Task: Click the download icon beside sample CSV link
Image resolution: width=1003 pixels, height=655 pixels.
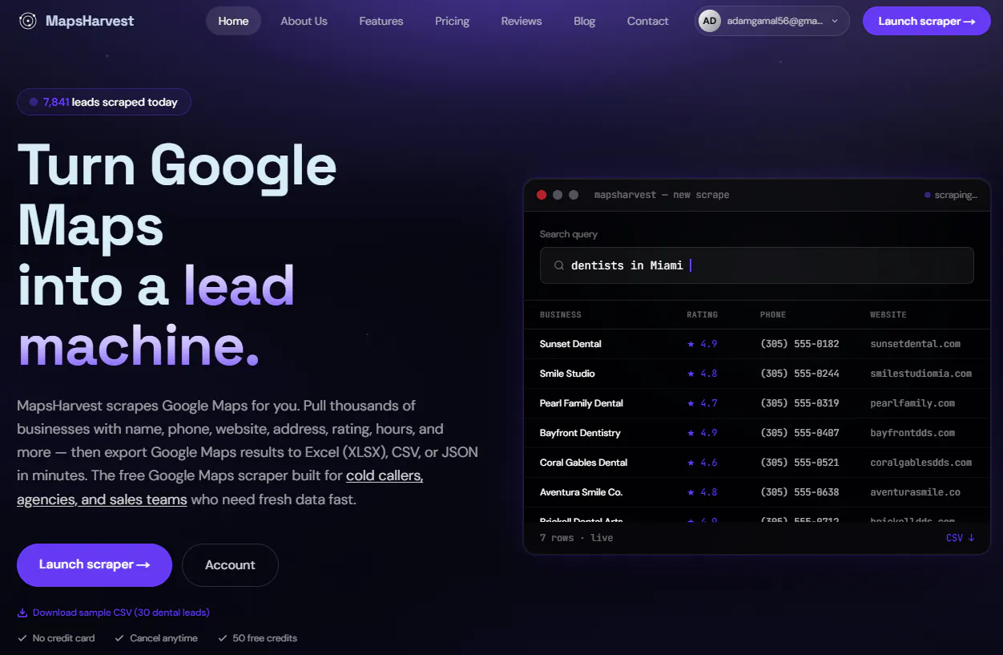Action: click(22, 613)
